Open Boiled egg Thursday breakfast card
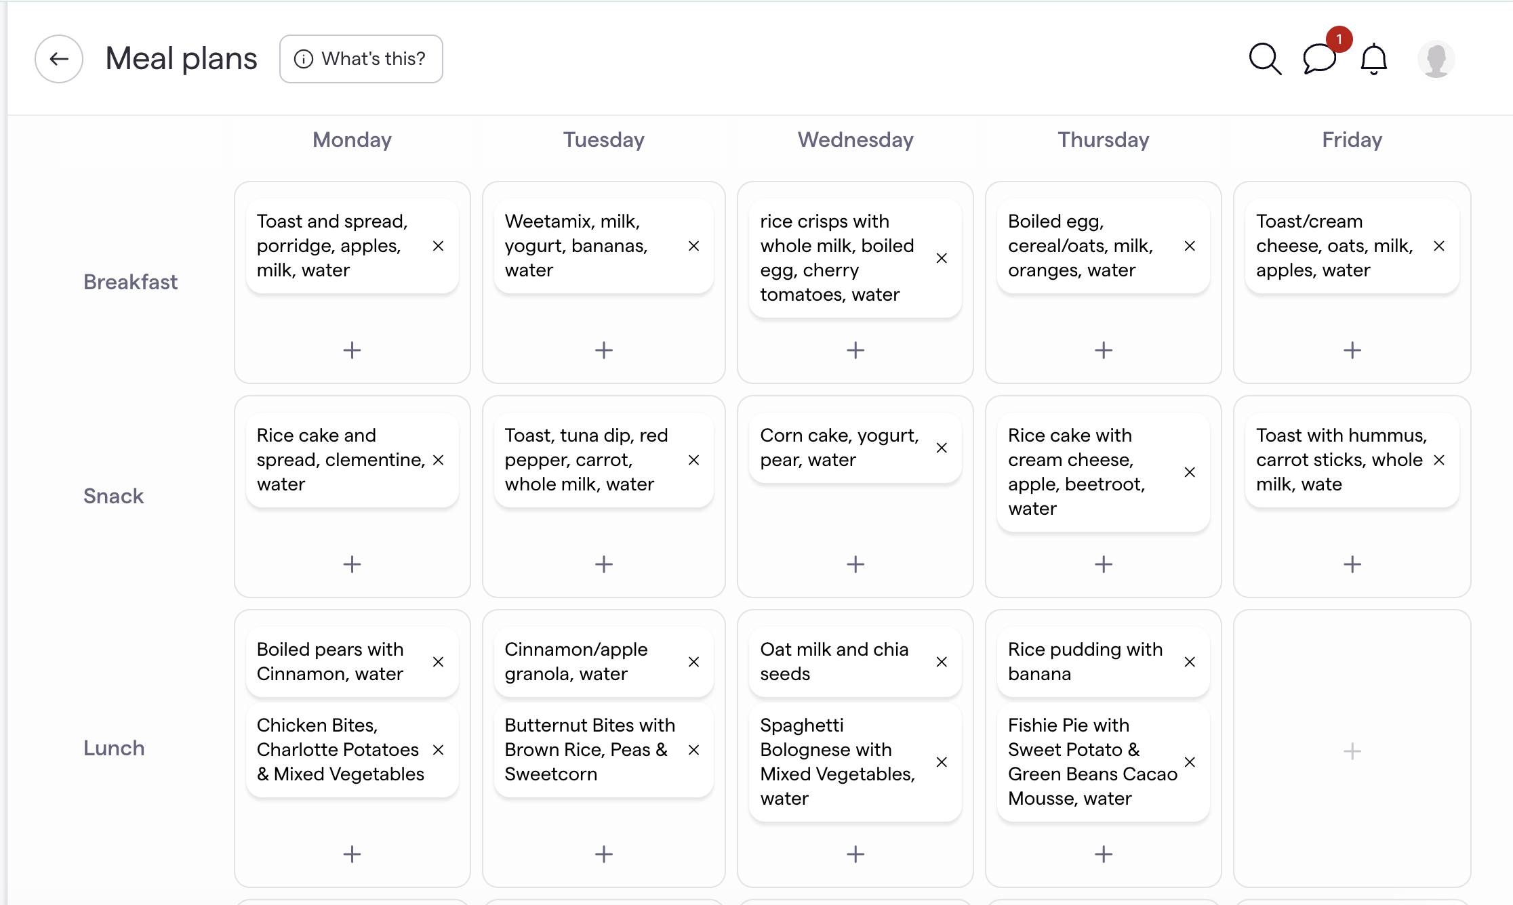The height and width of the screenshot is (905, 1513). point(1081,246)
